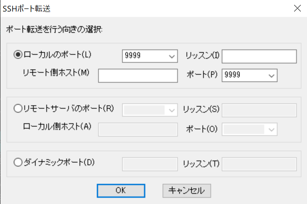Image resolution: width=307 pixels, height=204 pixels.
Task: Click the リッスン(I) label
Action: (x=202, y=55)
